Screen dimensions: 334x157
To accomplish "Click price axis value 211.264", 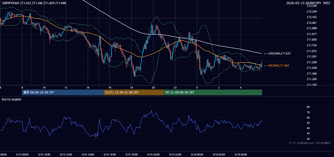I will [x=311, y=79].
